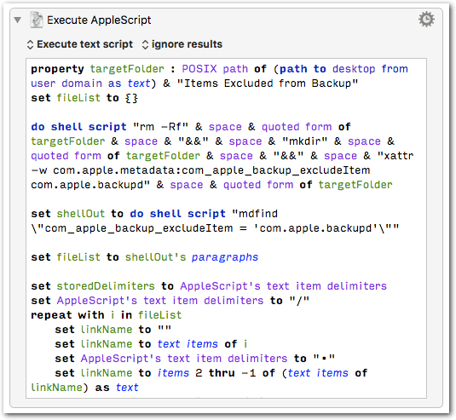Click the final "as text" in script
This screenshot has height=420, width=456.
point(117,388)
